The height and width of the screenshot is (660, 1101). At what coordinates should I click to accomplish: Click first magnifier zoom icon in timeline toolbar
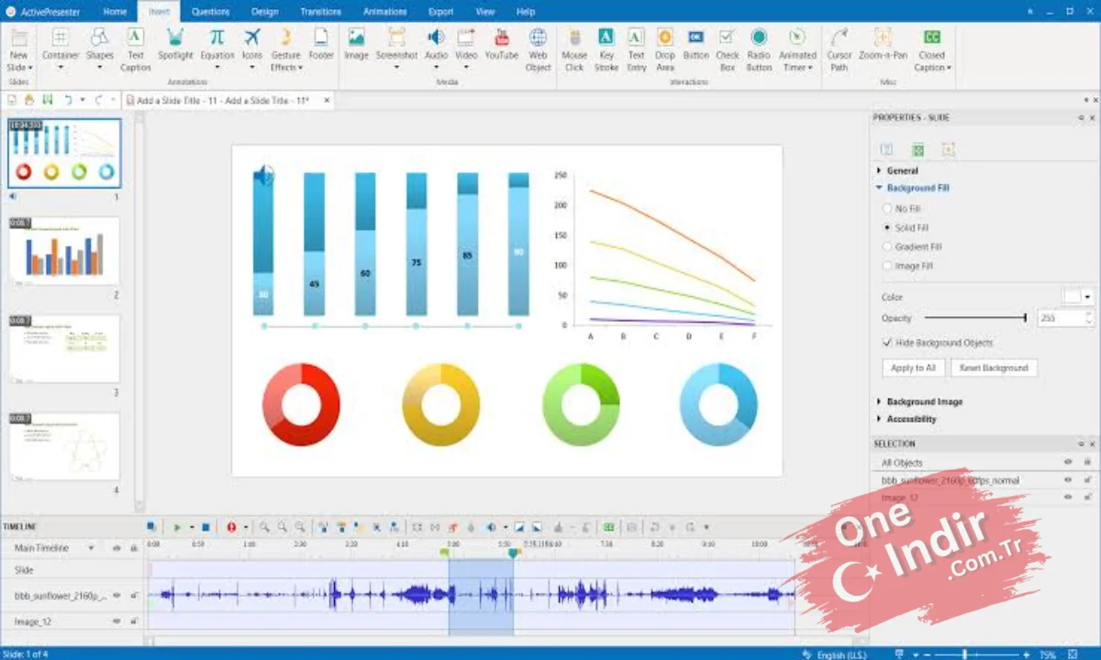point(264,527)
